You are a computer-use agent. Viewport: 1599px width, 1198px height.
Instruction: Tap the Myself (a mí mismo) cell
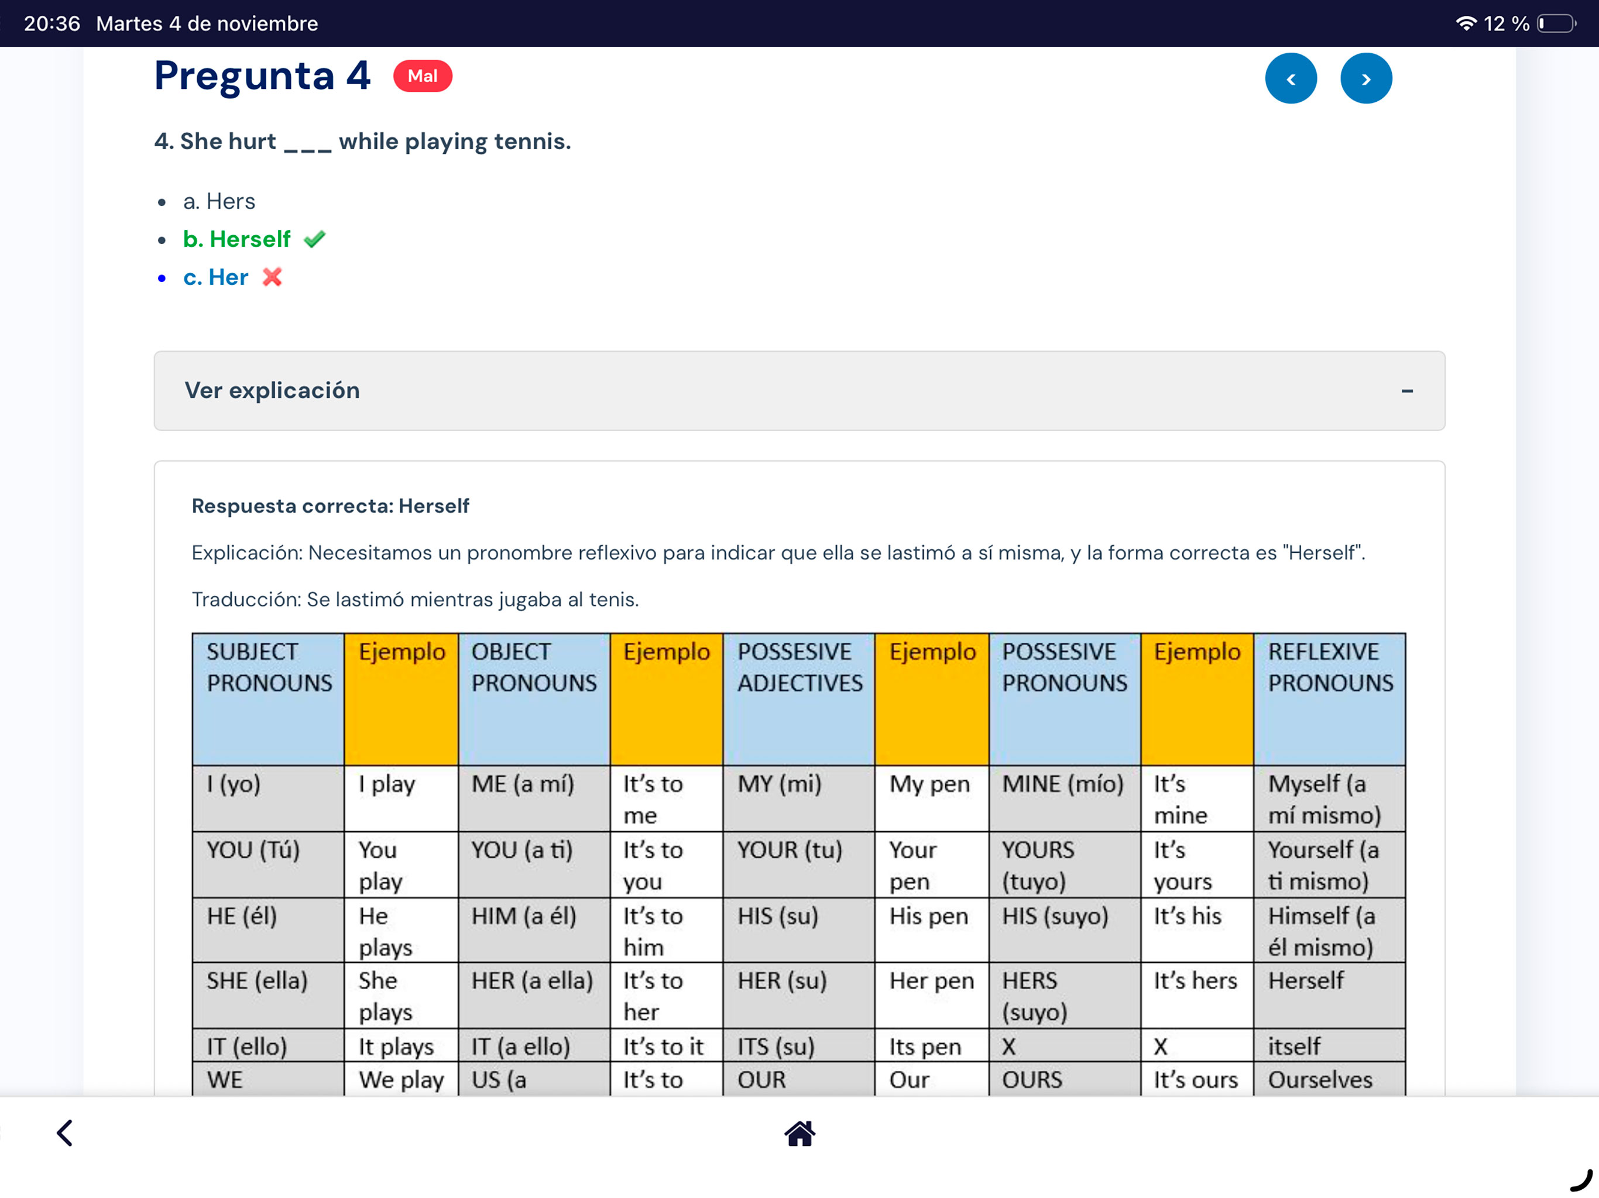(x=1329, y=798)
